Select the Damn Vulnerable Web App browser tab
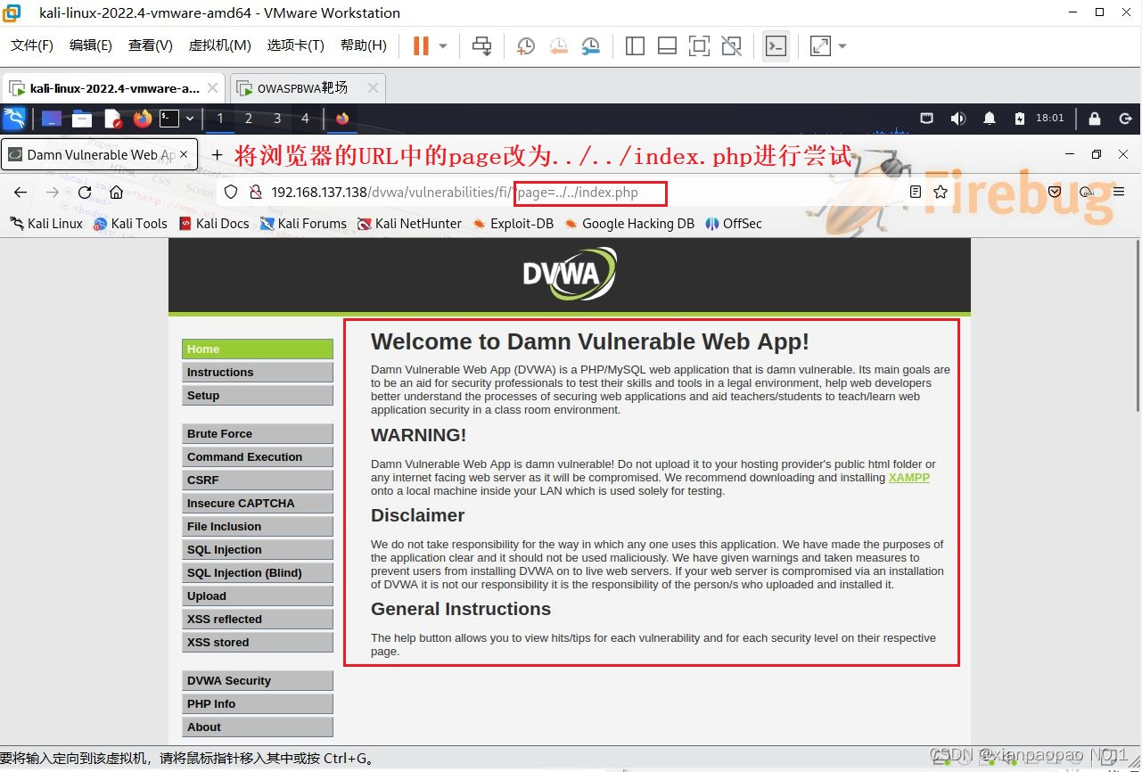Image resolution: width=1142 pixels, height=772 pixels. tap(99, 154)
